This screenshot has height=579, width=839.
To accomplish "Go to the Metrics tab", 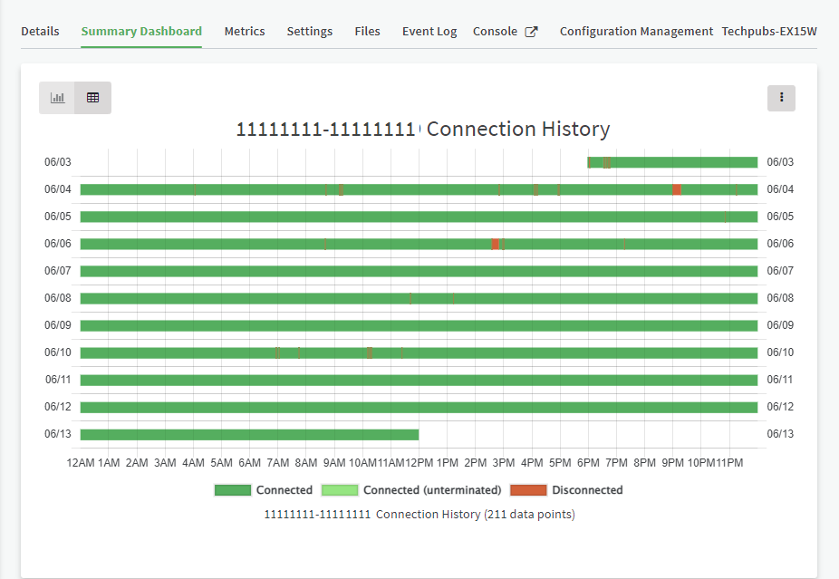I will point(245,32).
